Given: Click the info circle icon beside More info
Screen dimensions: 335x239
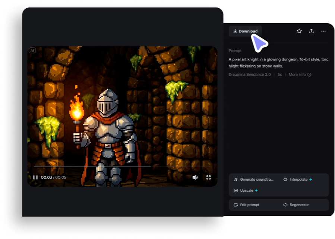Looking at the screenshot, I should click(309, 74).
